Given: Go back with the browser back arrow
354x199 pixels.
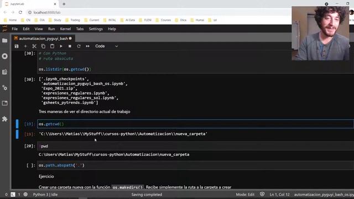Looking at the screenshot, I should tap(5, 12).
